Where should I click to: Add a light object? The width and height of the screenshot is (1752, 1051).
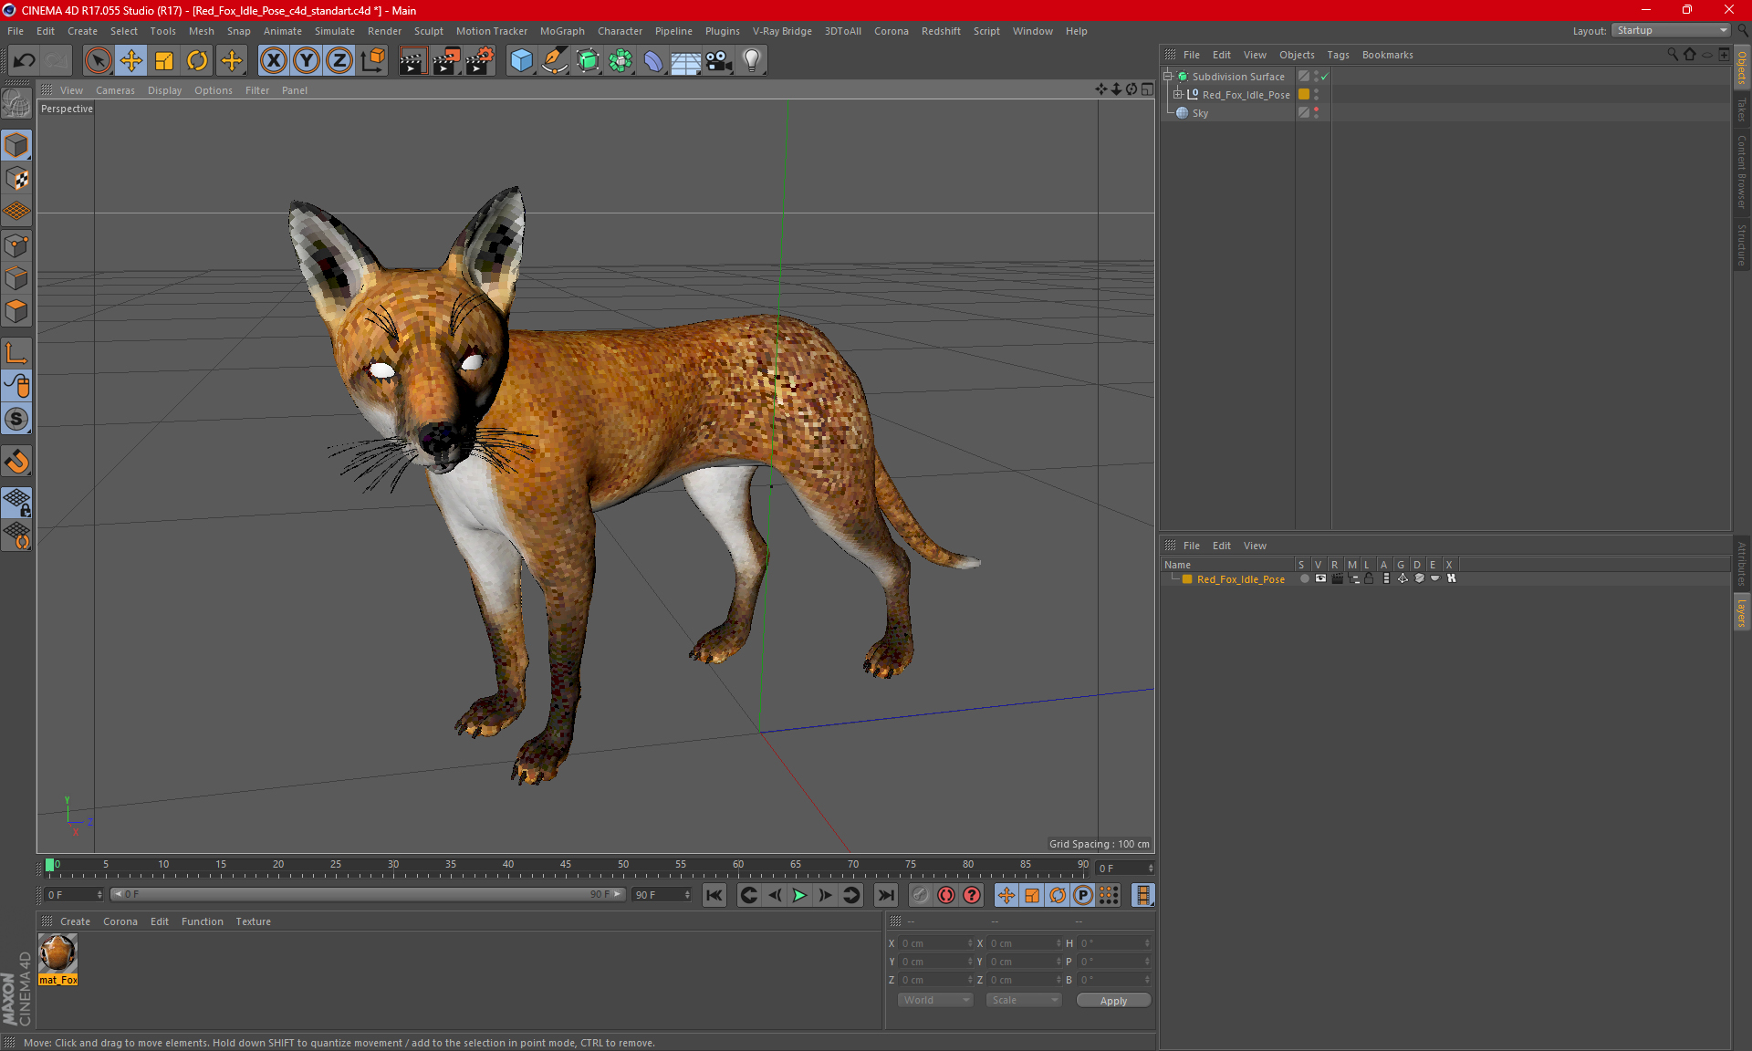(x=752, y=60)
